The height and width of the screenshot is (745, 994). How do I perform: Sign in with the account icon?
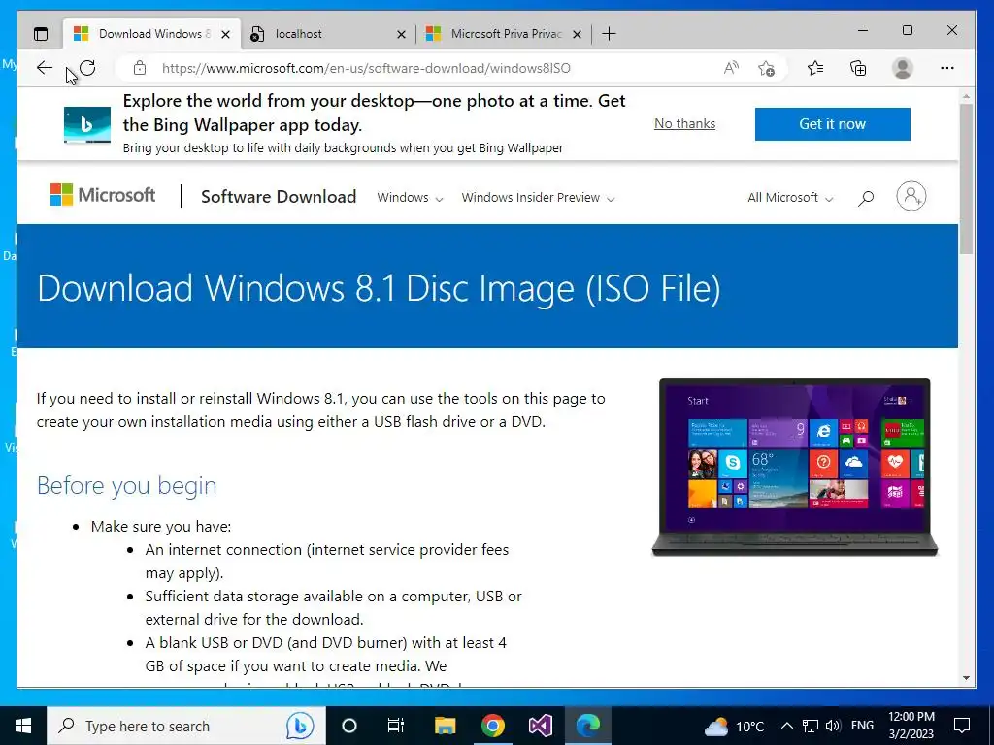pos(911,196)
